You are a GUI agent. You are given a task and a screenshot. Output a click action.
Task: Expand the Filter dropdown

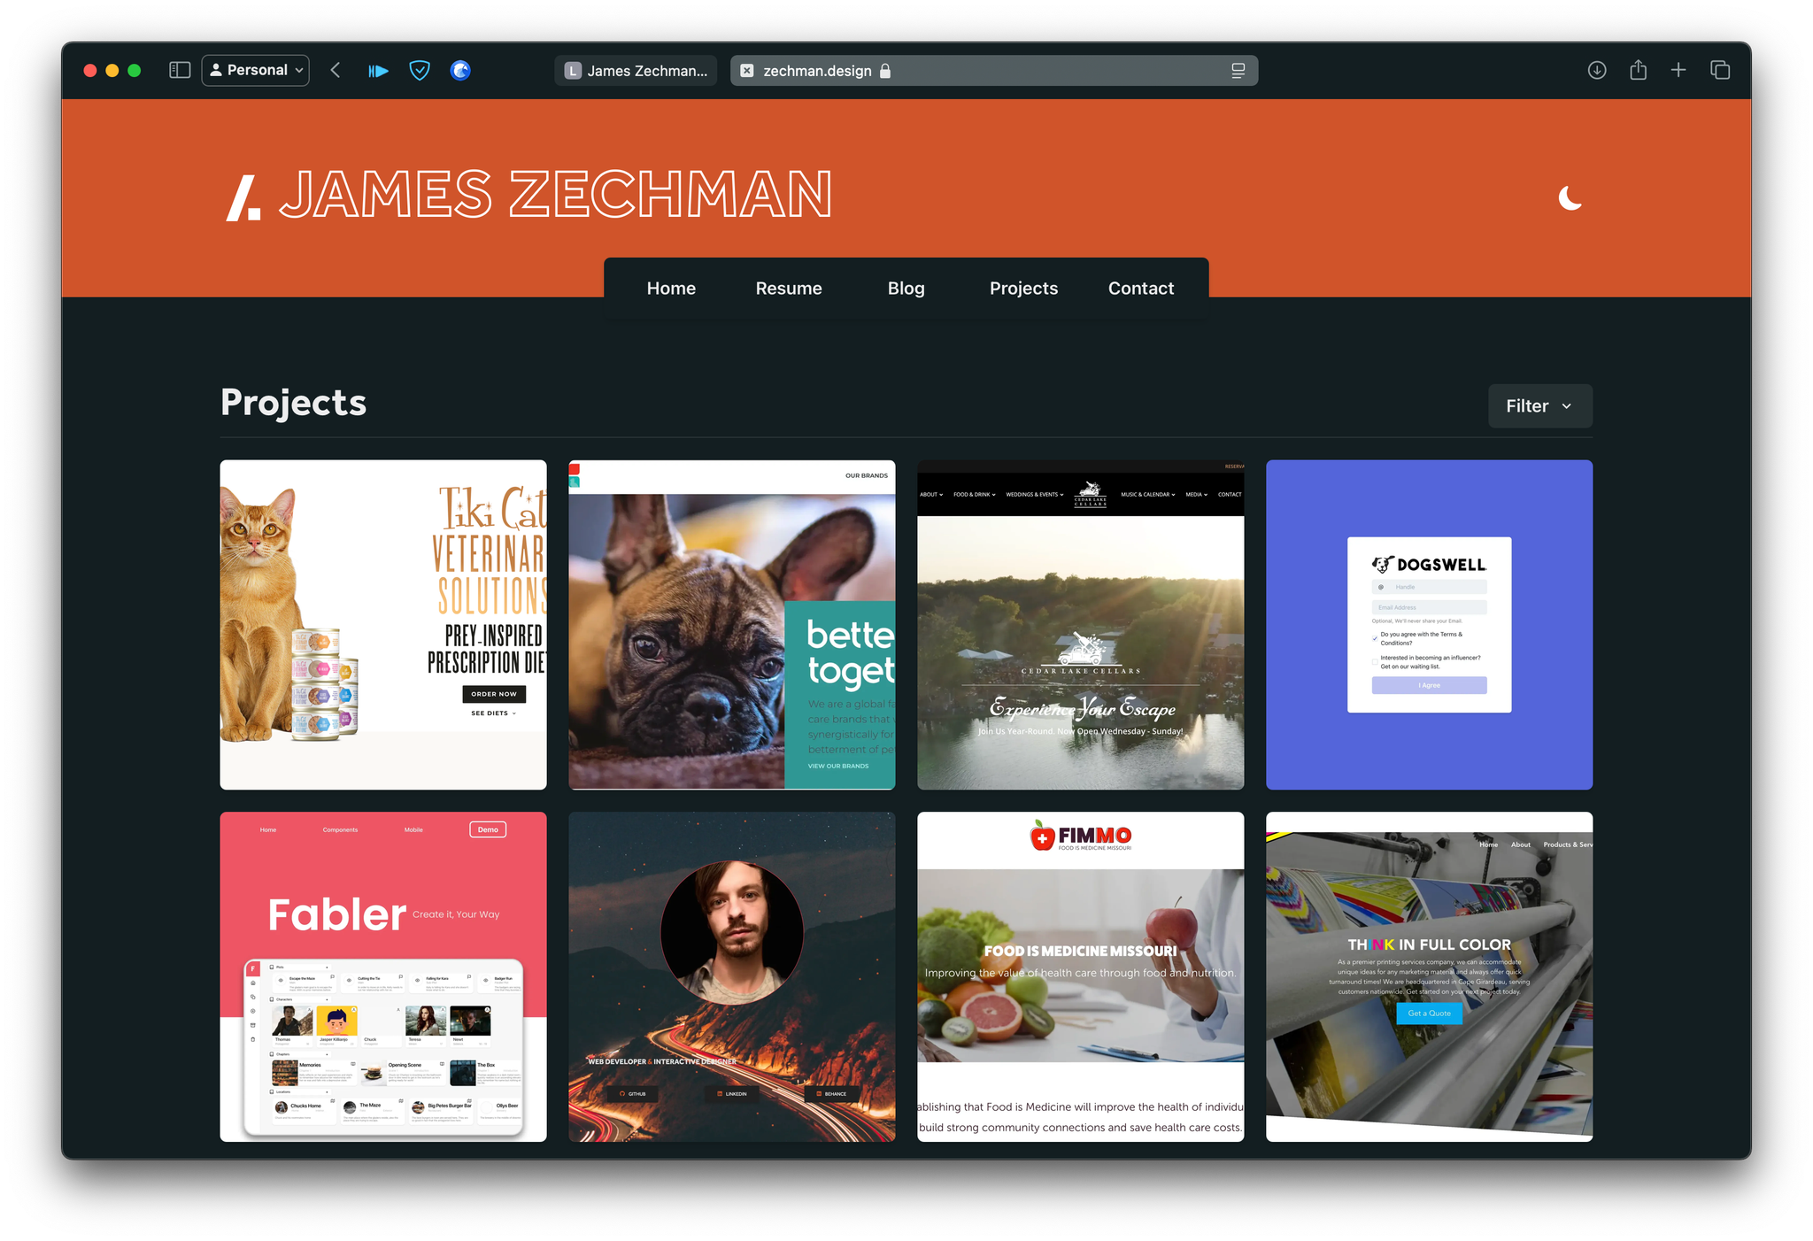point(1539,406)
